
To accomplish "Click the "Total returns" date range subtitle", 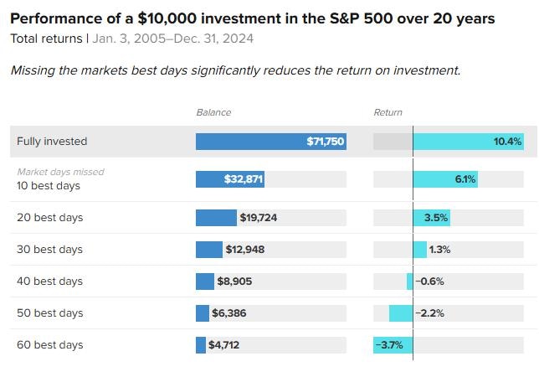I will pyautogui.click(x=131, y=39).
